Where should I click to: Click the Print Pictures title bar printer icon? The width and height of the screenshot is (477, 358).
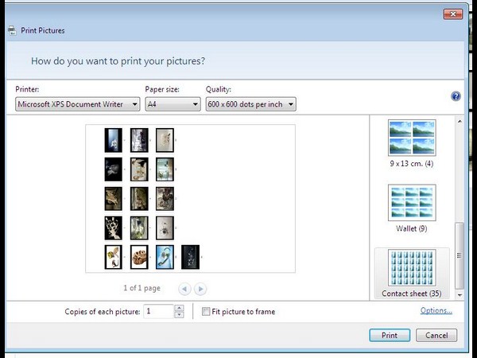click(11, 31)
